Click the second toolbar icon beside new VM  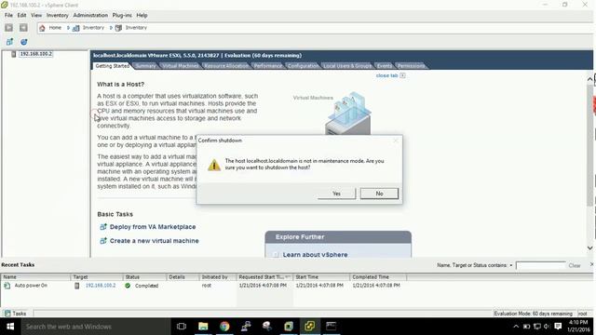[23, 42]
